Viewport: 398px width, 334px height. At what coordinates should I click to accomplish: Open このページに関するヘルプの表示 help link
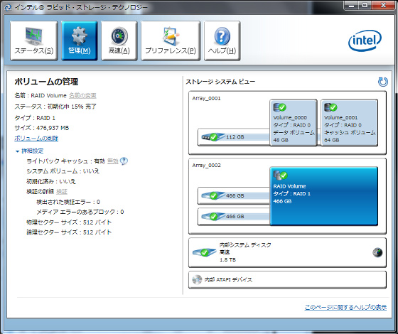click(x=345, y=307)
